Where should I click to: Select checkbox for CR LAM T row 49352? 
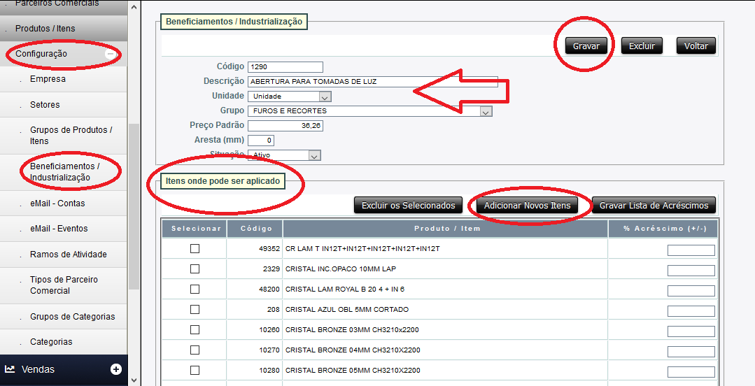[195, 249]
